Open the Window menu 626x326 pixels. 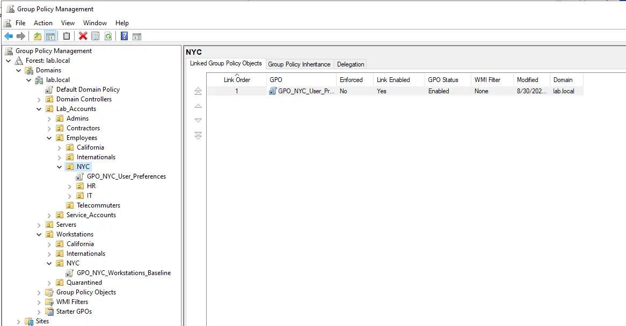pos(95,23)
